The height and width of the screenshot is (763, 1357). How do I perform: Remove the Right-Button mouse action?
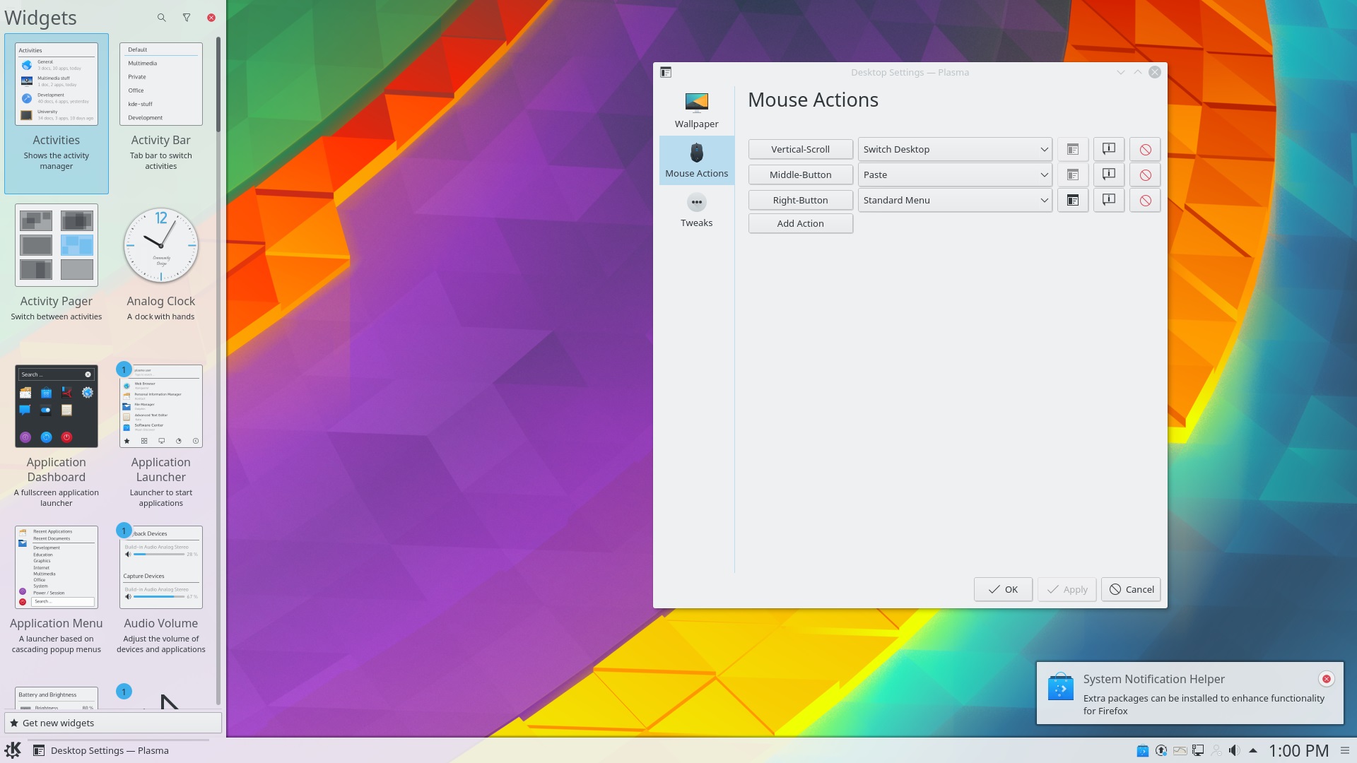[x=1144, y=200]
